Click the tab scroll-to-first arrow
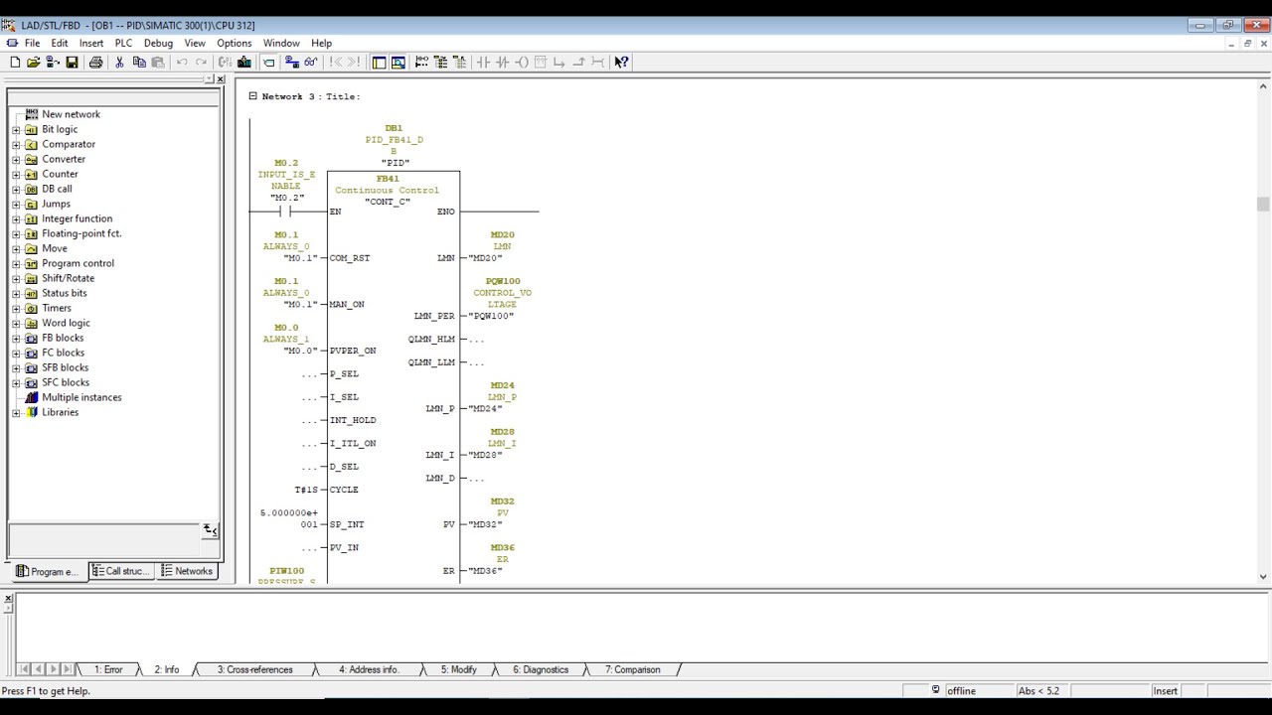Image resolution: width=1272 pixels, height=715 pixels. 24,669
